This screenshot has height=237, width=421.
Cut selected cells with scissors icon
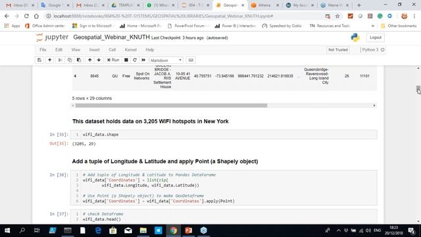[x=60, y=60]
